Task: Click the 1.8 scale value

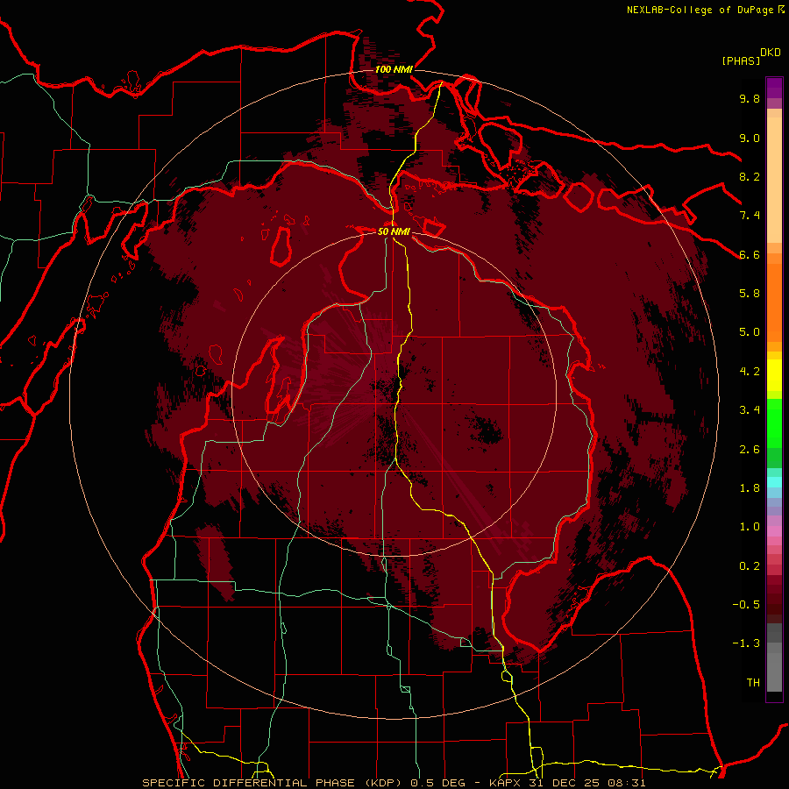Action: pos(750,488)
